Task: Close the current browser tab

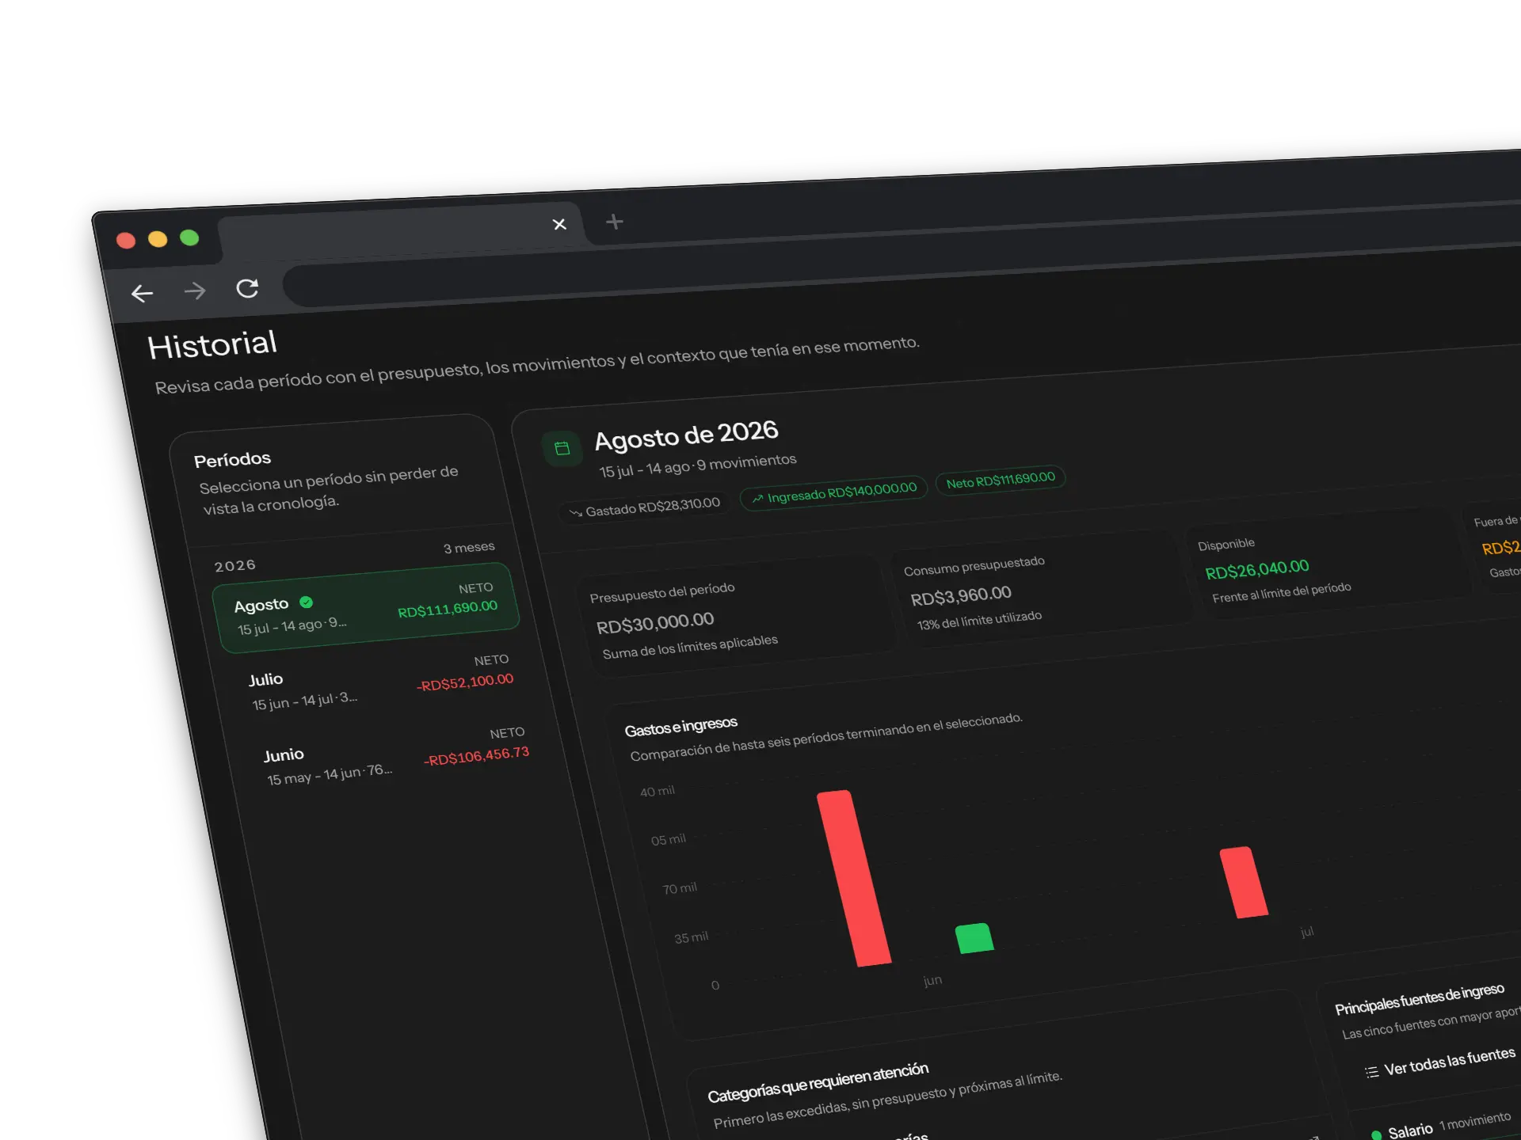Action: [559, 224]
